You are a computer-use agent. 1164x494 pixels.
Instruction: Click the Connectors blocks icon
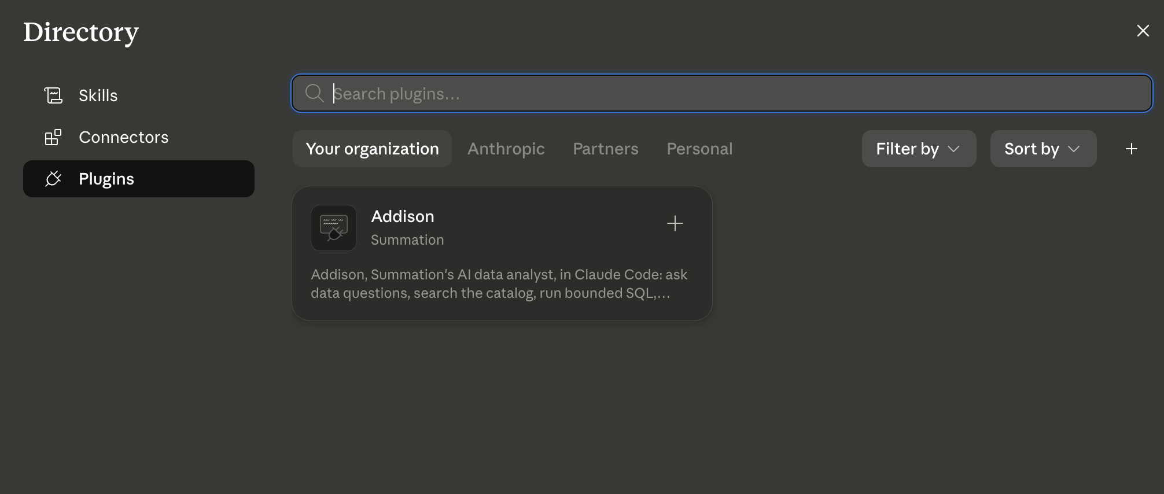53,137
